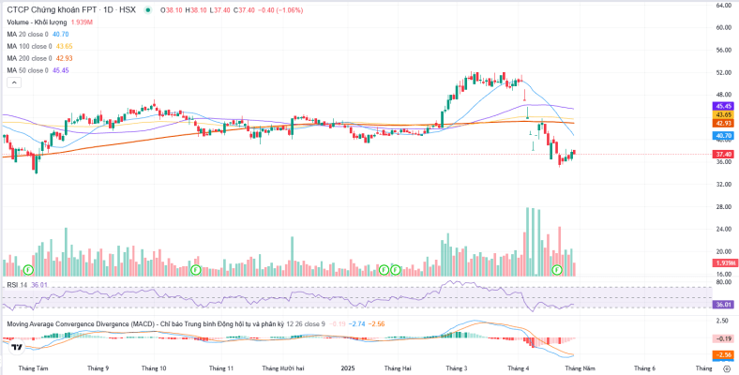The image size is (739, 375).
Task: Click the Tháng 10 time axis label
Action: click(154, 367)
